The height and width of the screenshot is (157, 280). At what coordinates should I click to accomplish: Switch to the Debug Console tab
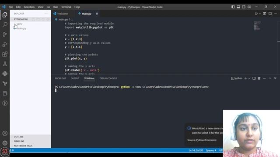click(108, 78)
